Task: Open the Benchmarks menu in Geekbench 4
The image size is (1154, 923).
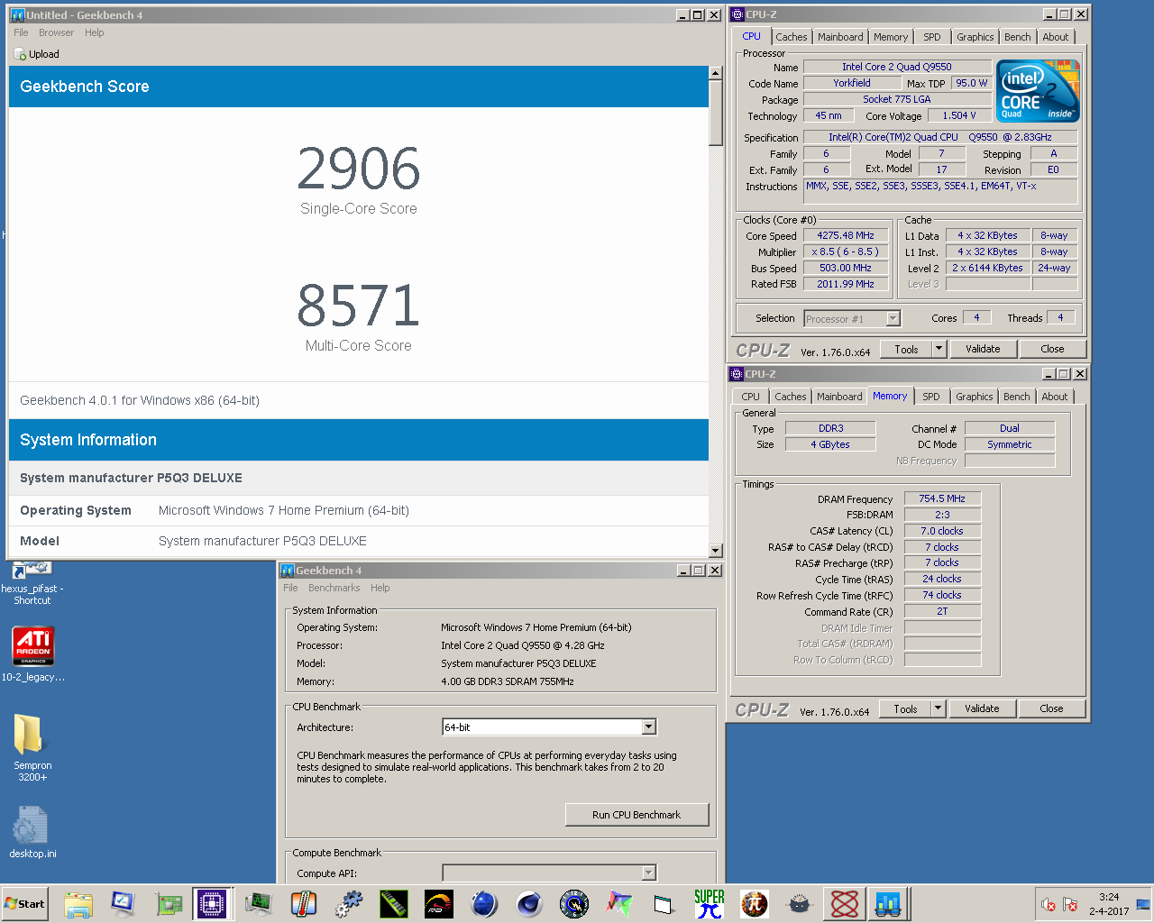Action: 334,588
